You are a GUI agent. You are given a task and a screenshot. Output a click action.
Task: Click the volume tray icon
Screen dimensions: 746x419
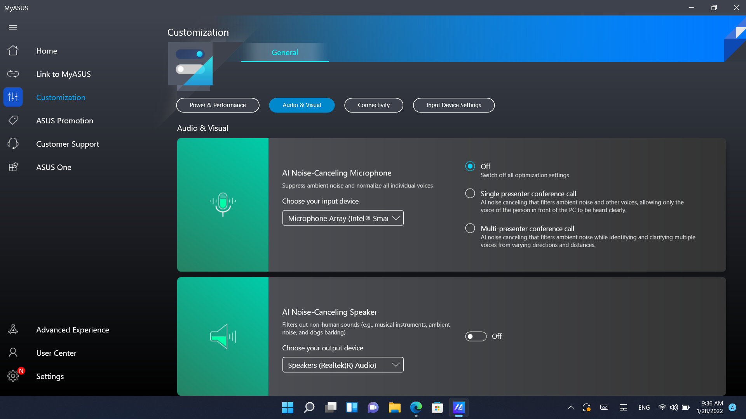[x=674, y=407]
